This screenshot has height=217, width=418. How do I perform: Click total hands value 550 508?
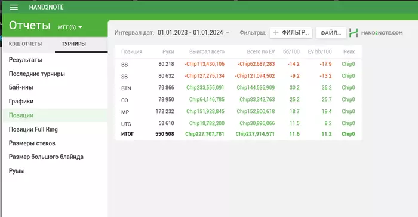[x=165, y=134]
